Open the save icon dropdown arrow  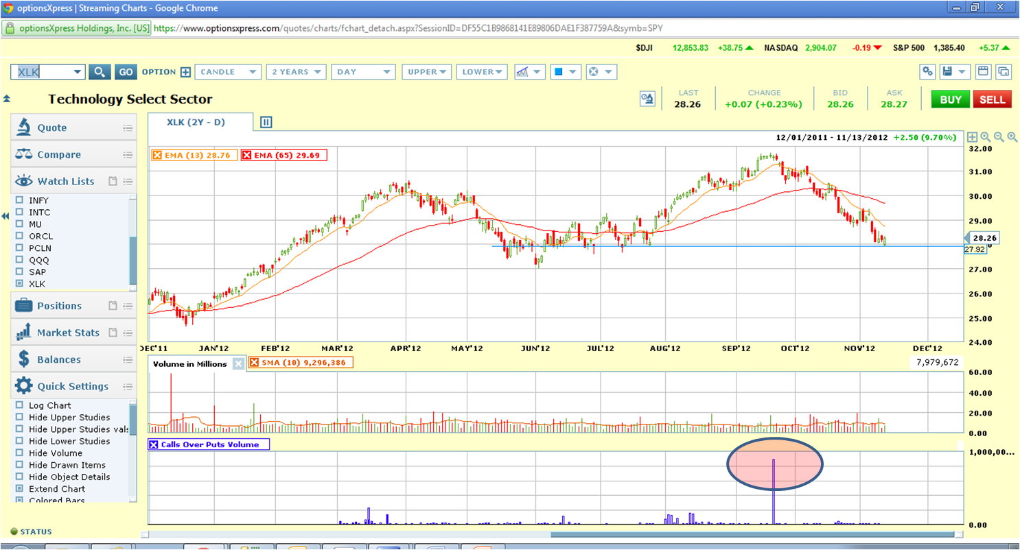click(x=962, y=72)
